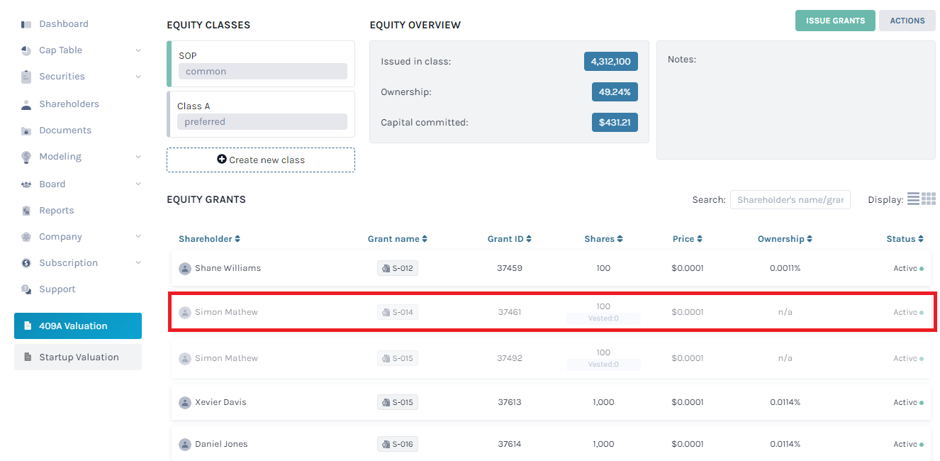Switch display to grid view icon
Screen dimensions: 940x461
[x=931, y=199]
